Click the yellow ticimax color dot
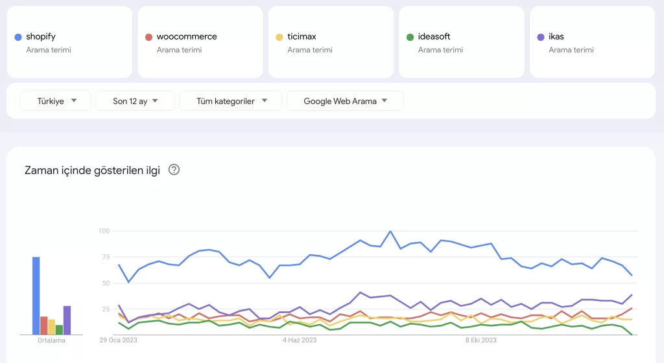The image size is (664, 363). 279,37
